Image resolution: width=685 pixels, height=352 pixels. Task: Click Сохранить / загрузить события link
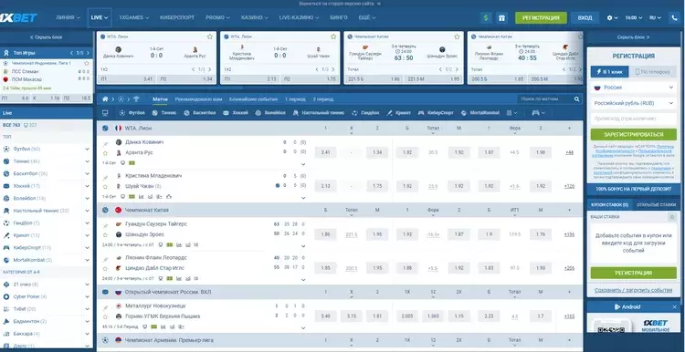pos(634,290)
